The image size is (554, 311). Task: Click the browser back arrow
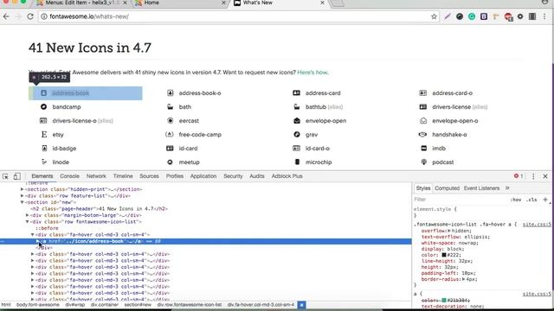(x=6, y=16)
